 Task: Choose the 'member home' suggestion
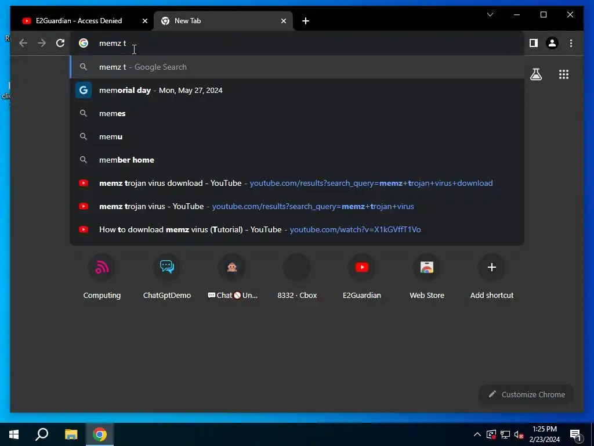pyautogui.click(x=297, y=160)
